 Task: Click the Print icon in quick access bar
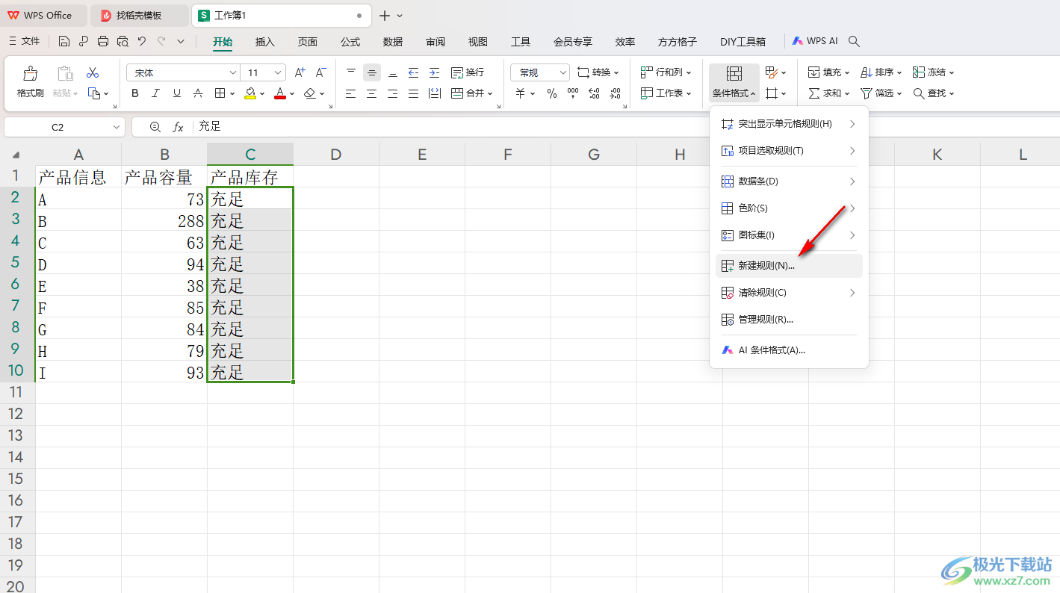pos(103,42)
